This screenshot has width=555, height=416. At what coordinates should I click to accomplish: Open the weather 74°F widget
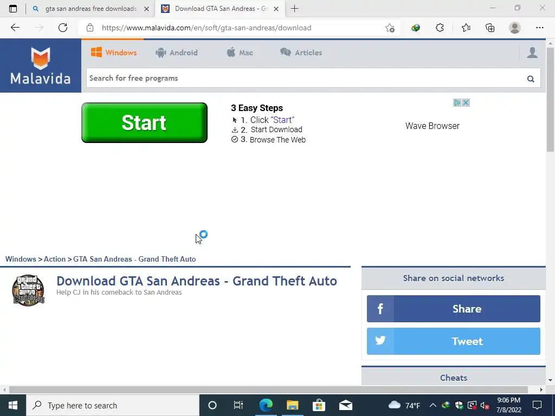(404, 405)
